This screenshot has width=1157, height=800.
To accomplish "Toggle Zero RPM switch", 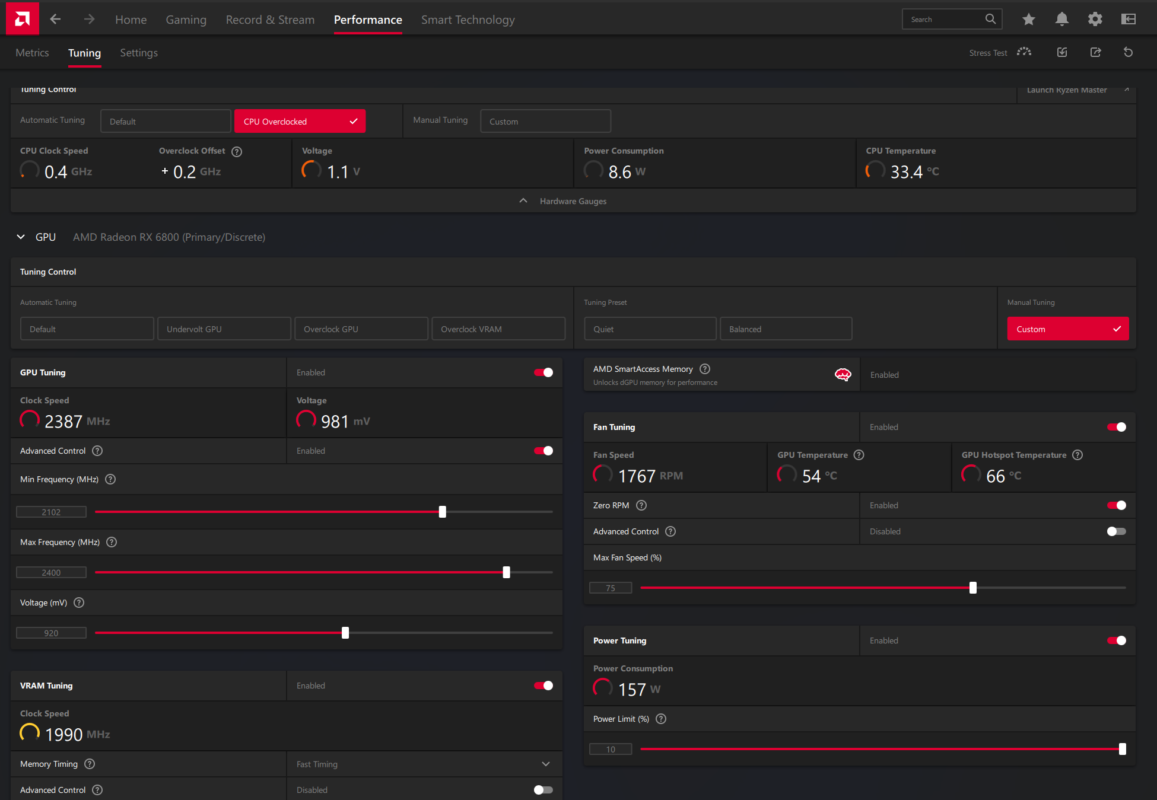I will (1117, 505).
